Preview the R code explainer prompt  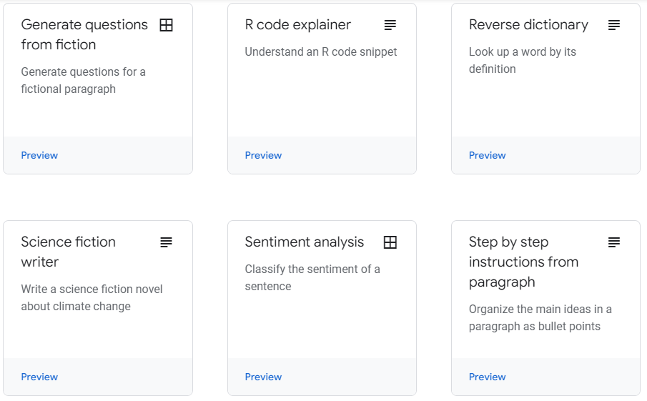point(263,156)
